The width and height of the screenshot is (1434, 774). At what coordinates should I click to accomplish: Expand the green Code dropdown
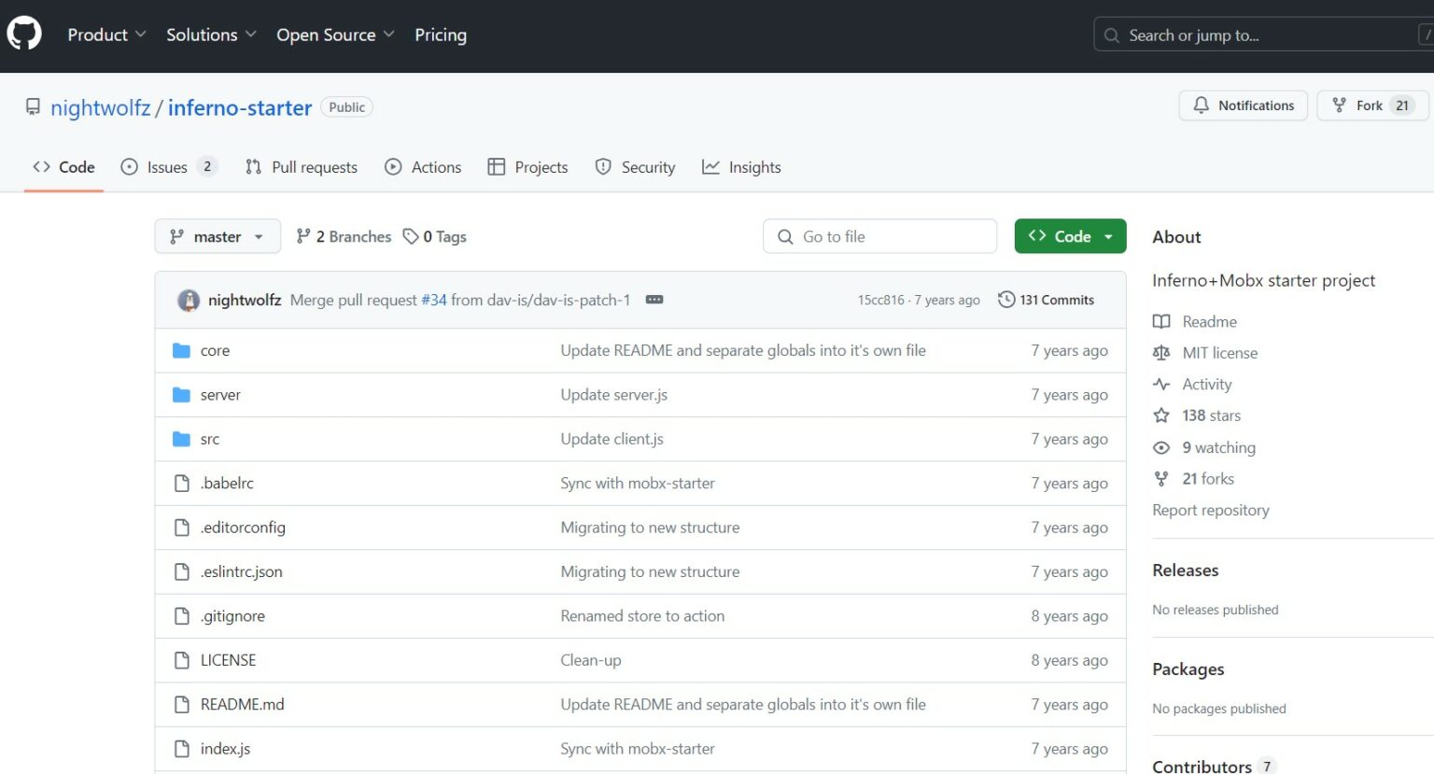1107,236
